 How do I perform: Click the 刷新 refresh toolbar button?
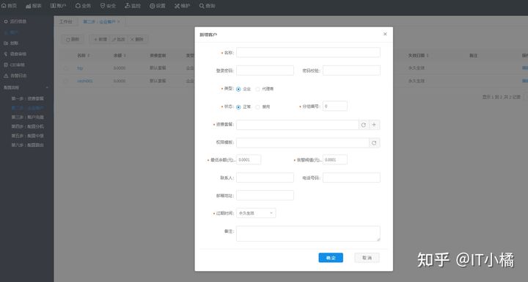point(73,40)
